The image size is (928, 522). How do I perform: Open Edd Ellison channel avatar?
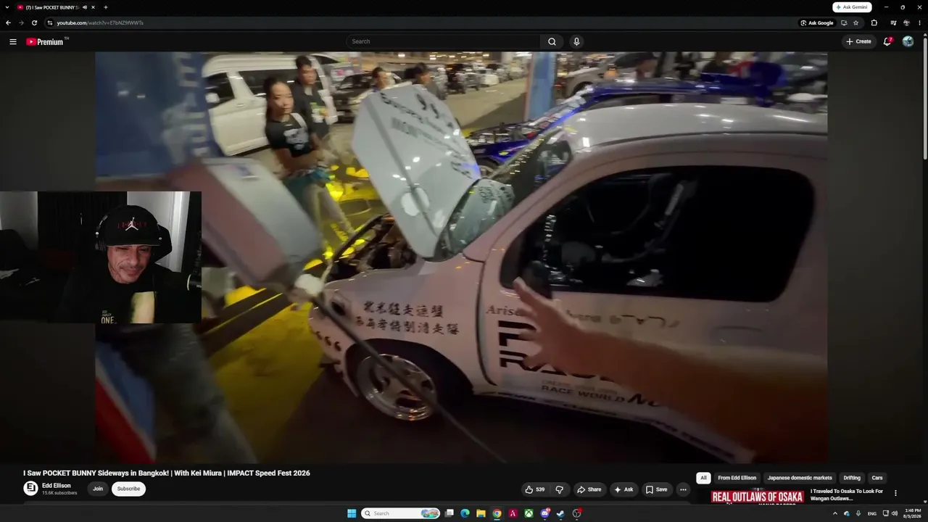click(x=30, y=489)
